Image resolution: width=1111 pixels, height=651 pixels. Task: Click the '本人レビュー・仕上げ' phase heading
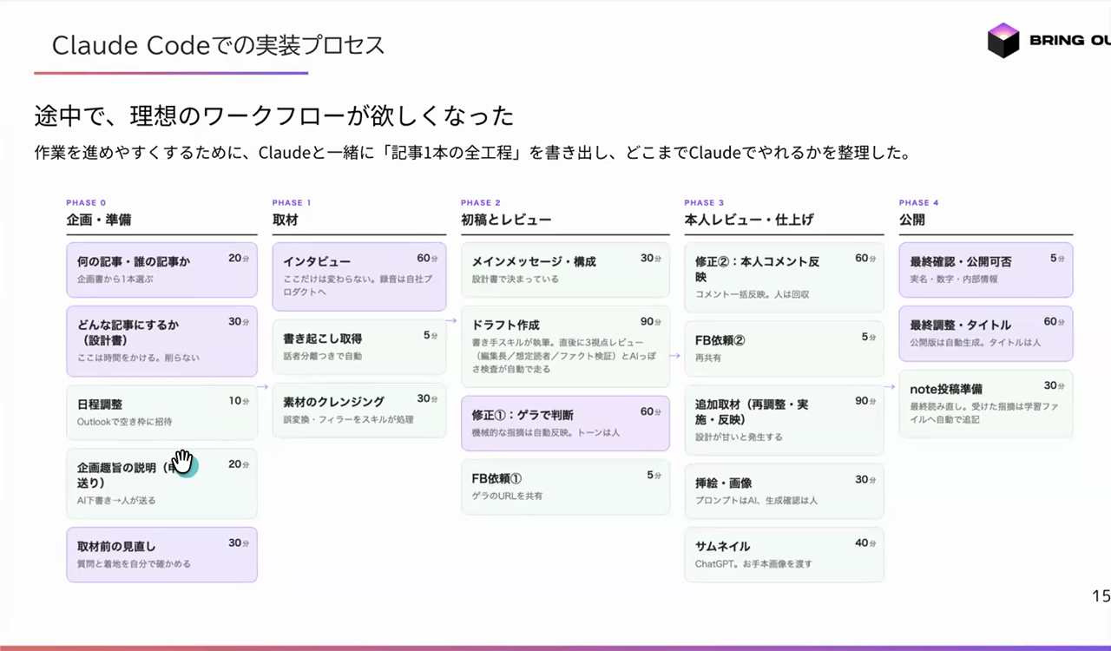749,220
